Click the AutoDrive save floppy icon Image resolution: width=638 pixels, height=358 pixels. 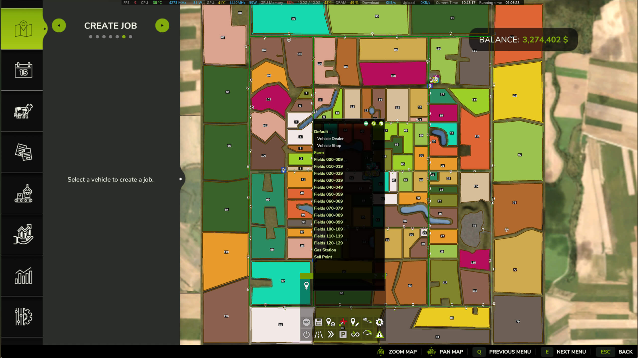[x=318, y=322]
